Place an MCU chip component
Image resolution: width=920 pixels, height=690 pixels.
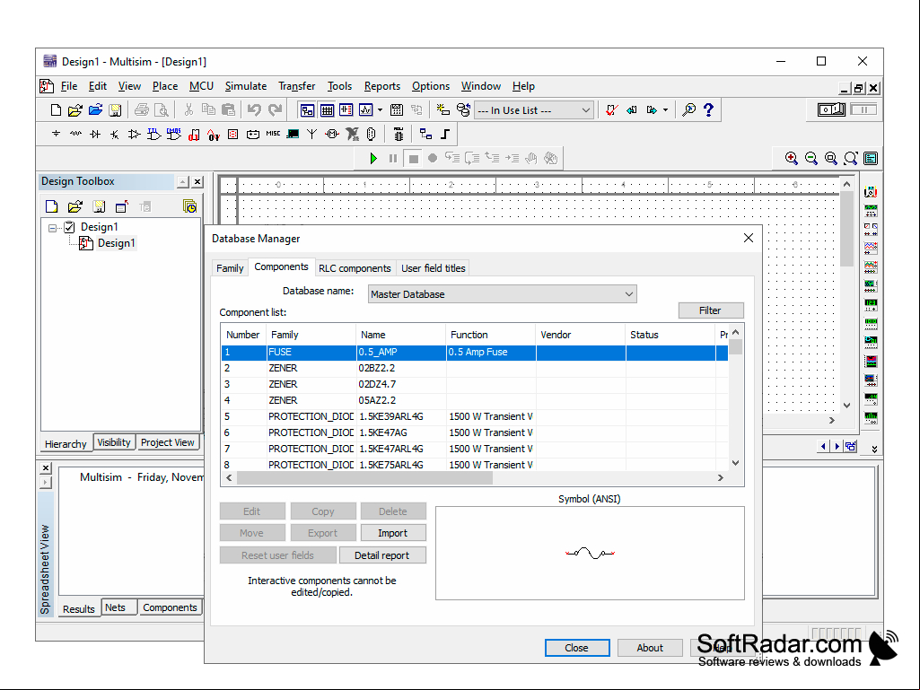(x=399, y=135)
